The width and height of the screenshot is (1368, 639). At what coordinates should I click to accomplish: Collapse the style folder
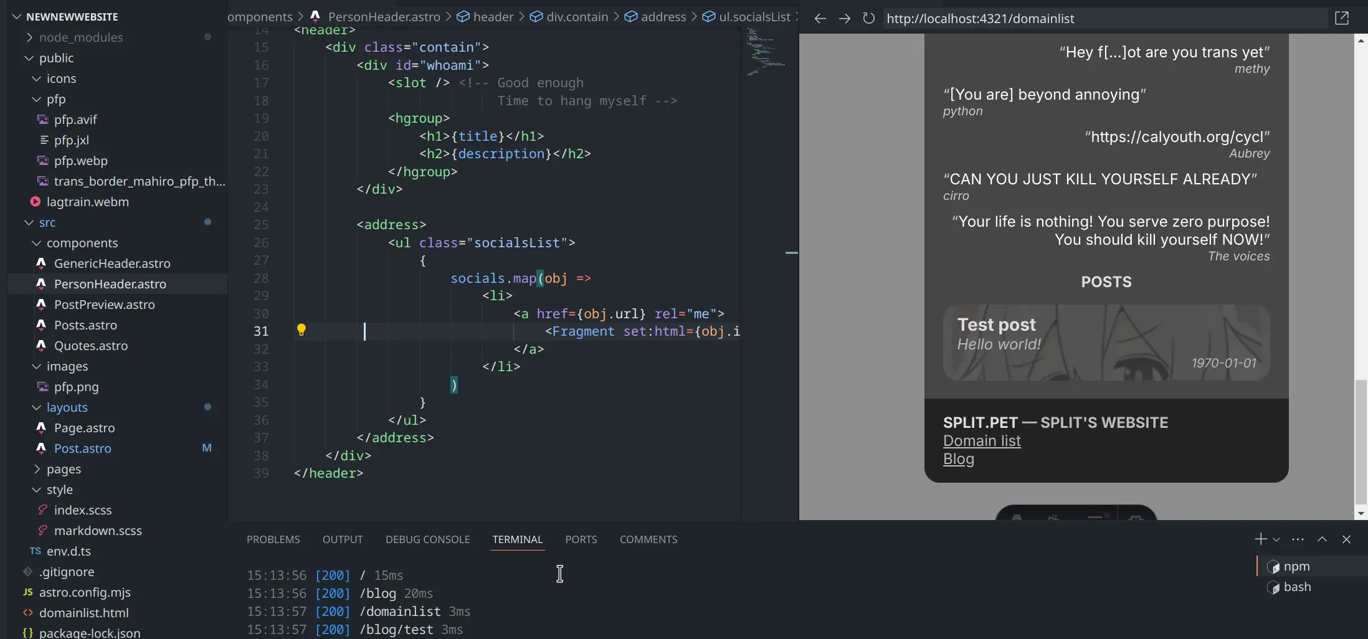(x=117, y=490)
